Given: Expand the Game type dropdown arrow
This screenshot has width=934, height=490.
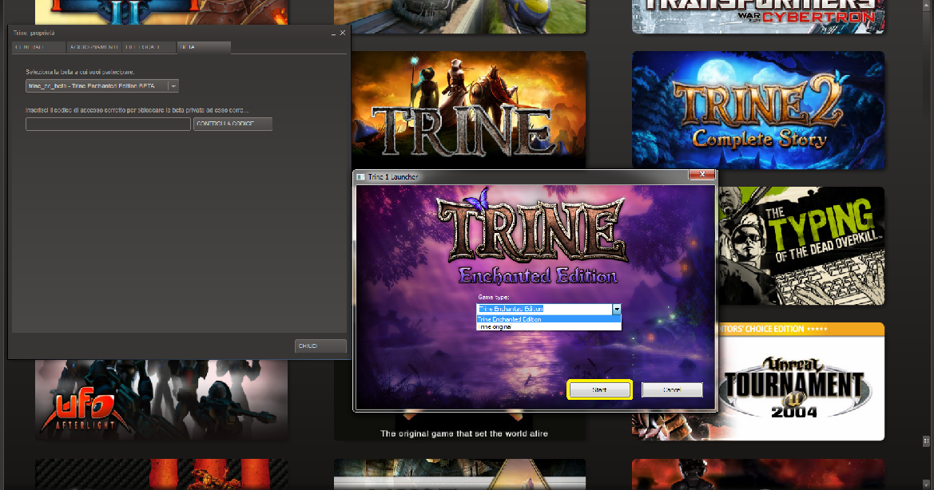Looking at the screenshot, I should pyautogui.click(x=616, y=309).
